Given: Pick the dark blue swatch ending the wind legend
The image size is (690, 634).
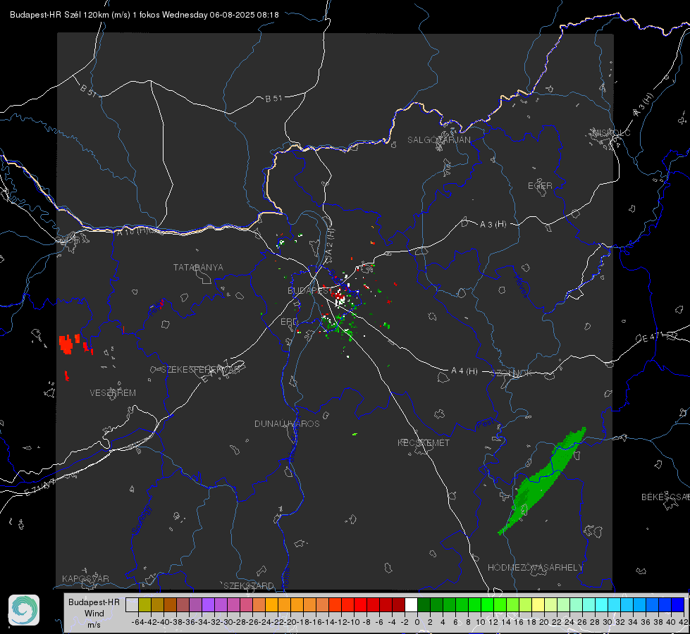Looking at the screenshot, I should click(678, 604).
